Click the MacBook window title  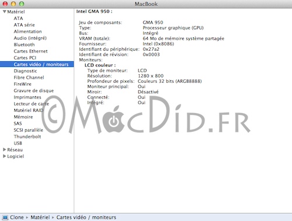(146, 4)
